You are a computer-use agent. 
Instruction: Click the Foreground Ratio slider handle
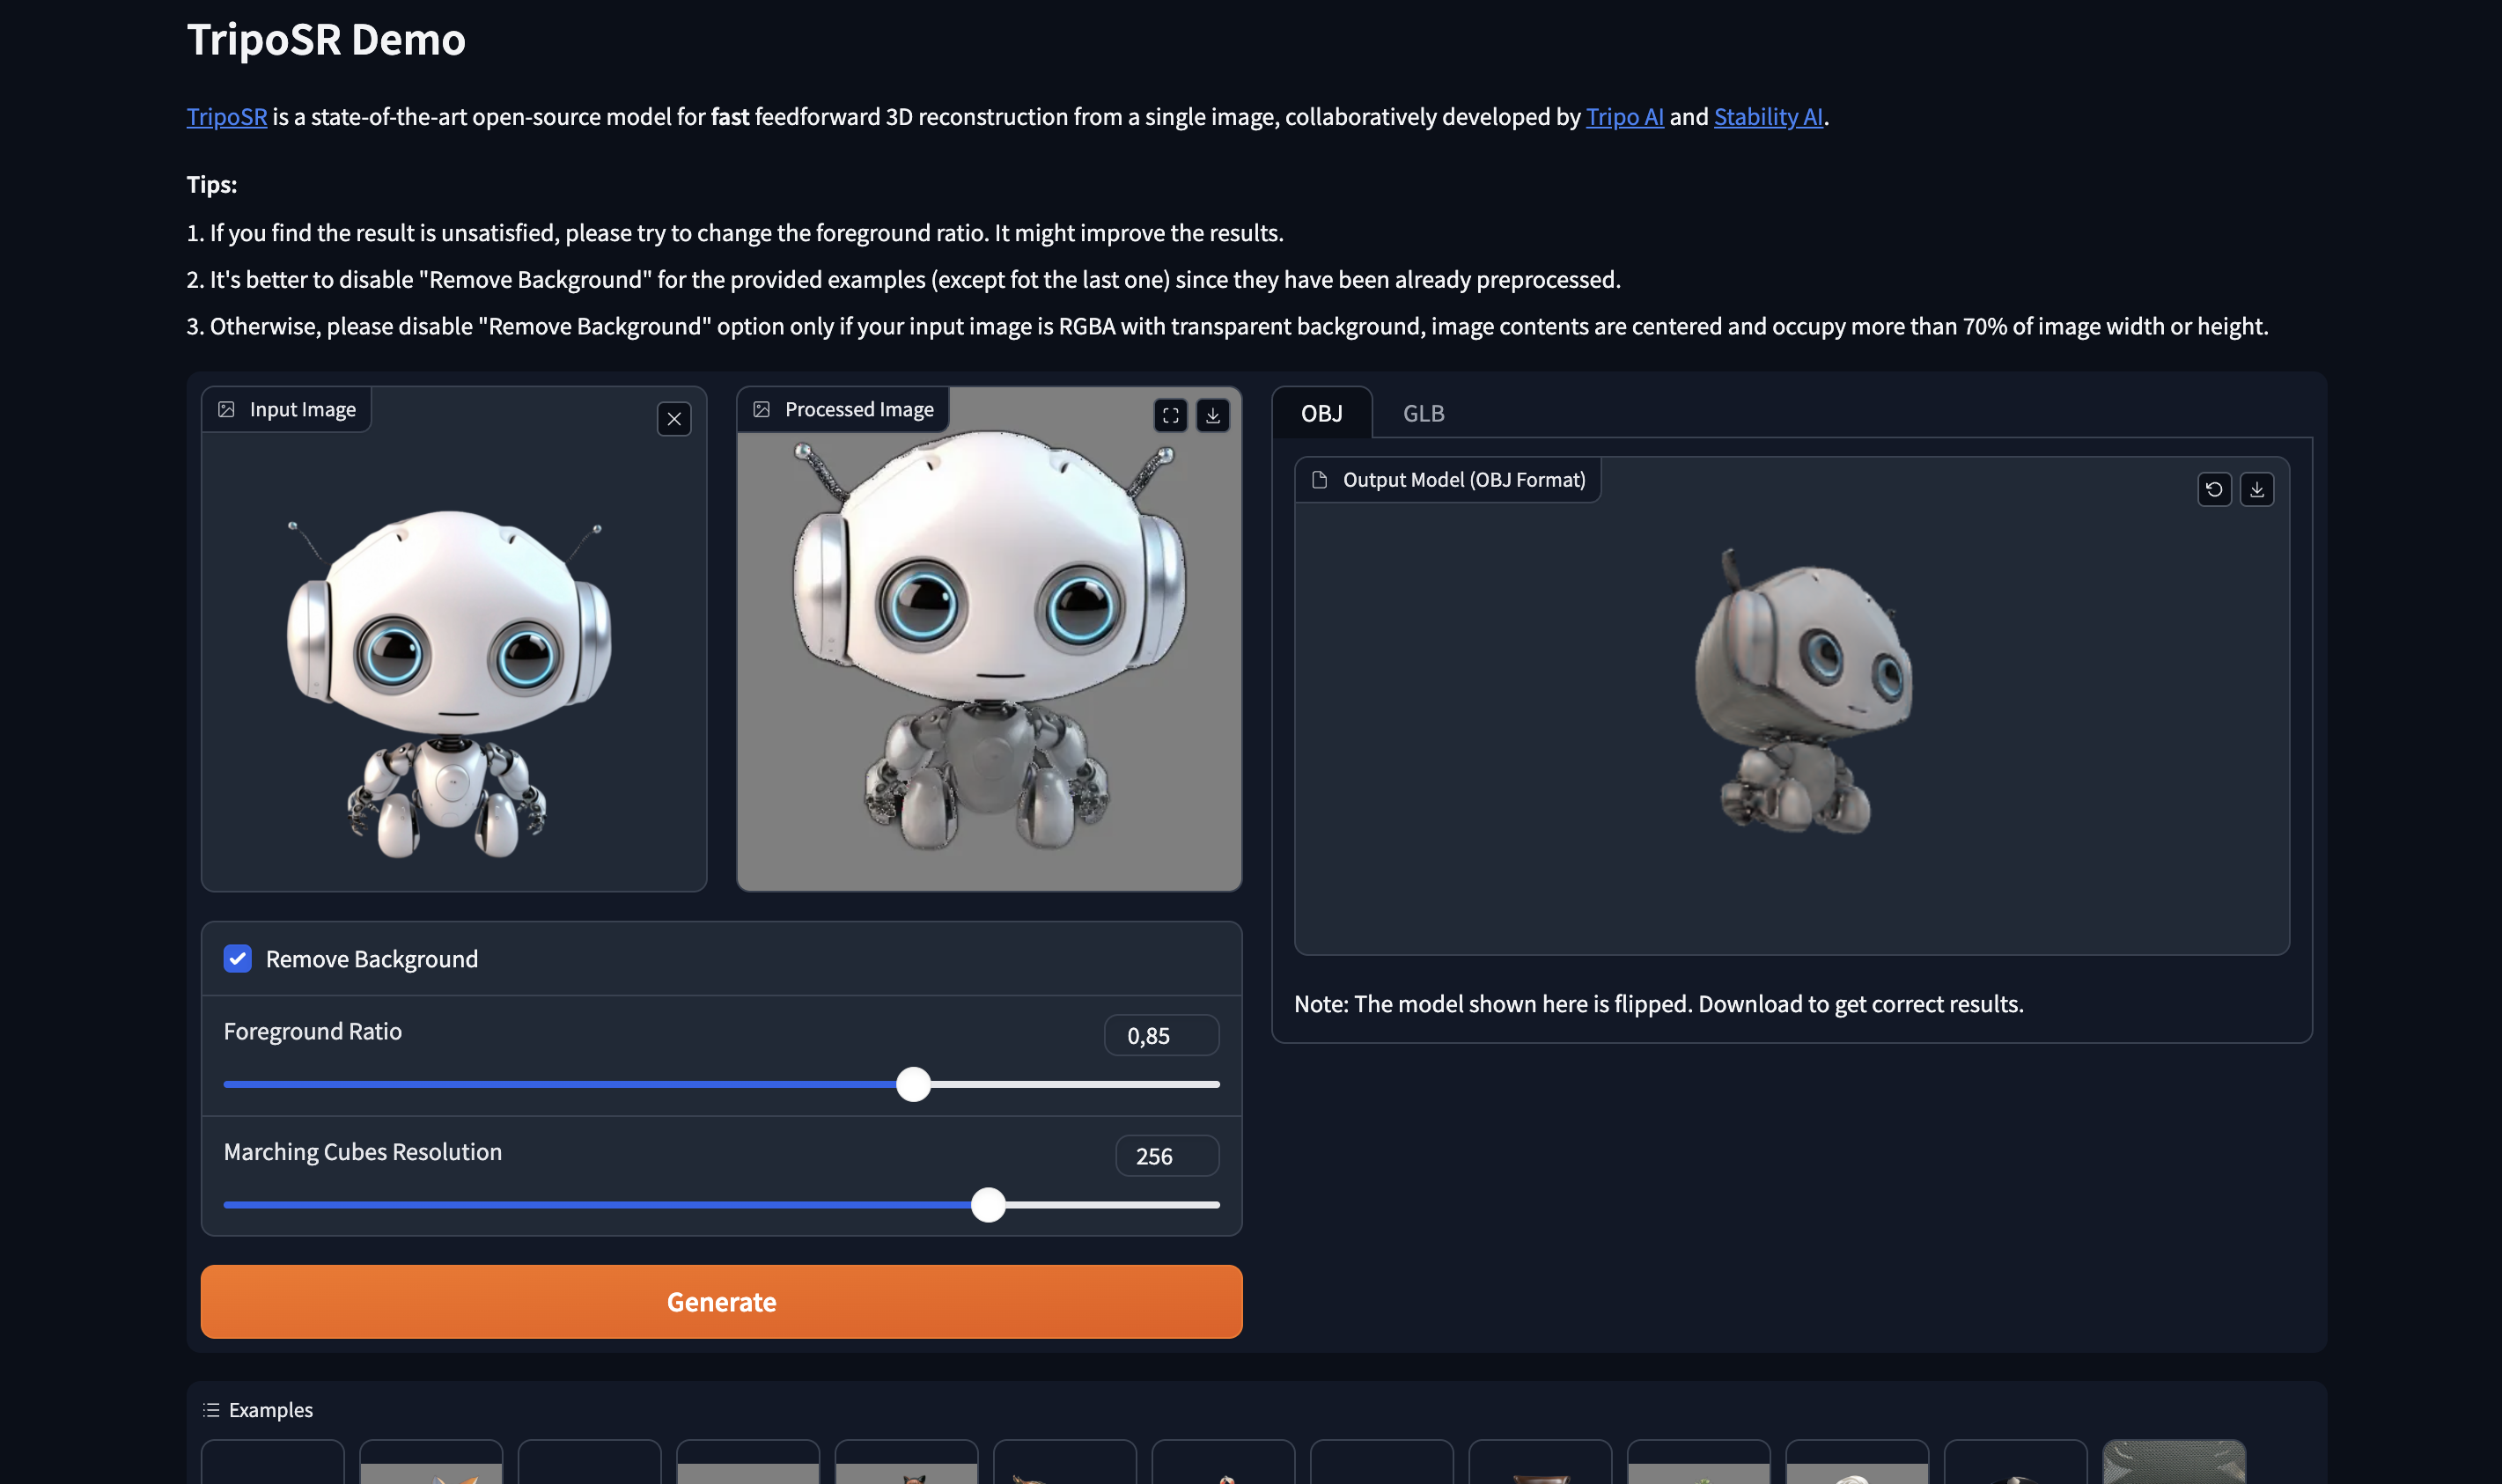point(913,1085)
